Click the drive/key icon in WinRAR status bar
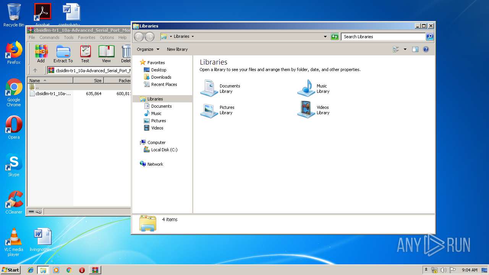 [35, 212]
